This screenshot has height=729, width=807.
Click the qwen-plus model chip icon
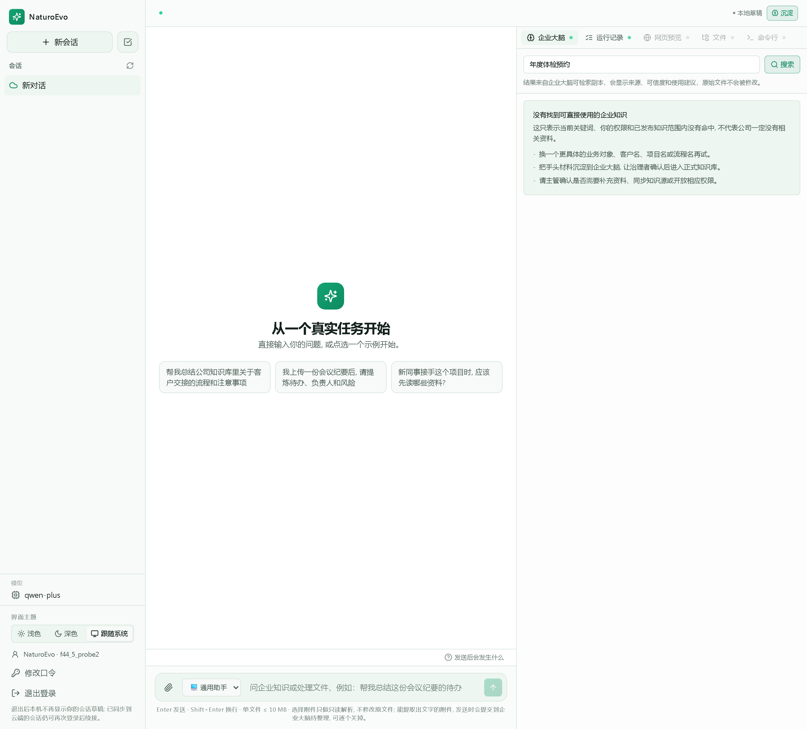click(16, 595)
